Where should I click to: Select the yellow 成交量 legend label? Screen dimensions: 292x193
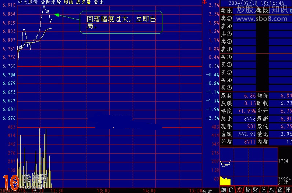(83, 2)
